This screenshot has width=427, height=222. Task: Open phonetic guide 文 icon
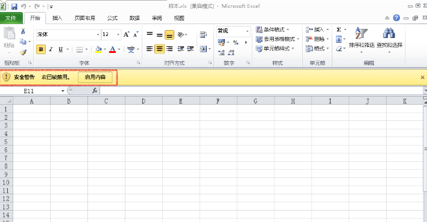pyautogui.click(x=131, y=49)
